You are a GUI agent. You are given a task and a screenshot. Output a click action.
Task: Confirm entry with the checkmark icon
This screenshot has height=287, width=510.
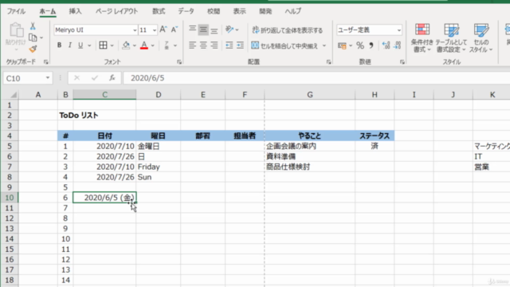pos(95,78)
